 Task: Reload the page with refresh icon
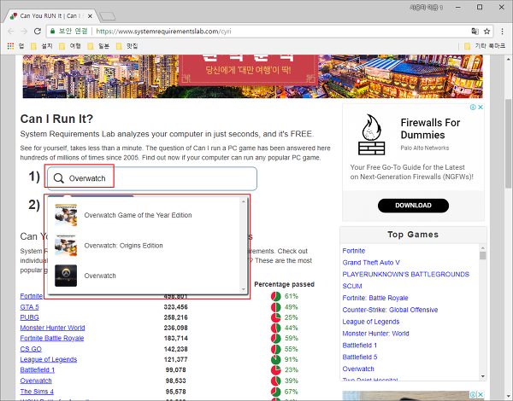[x=38, y=32]
